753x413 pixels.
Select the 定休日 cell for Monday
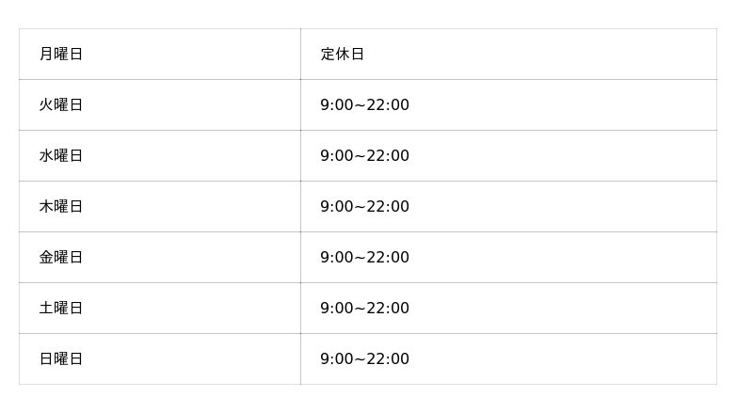342,55
